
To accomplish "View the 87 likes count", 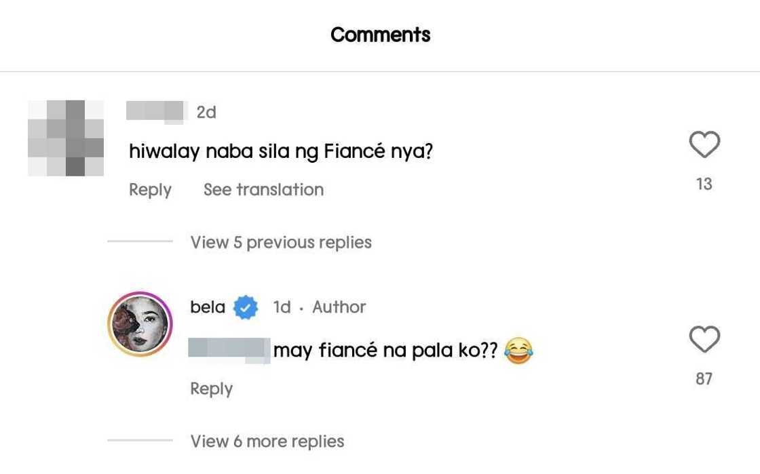I will point(704,378).
